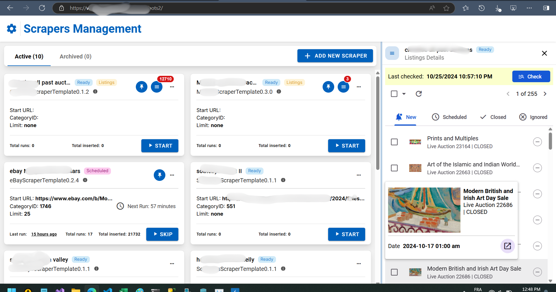Open more options on ScraperTemplate0.3.0 card
The image size is (556, 292).
coord(359,87)
